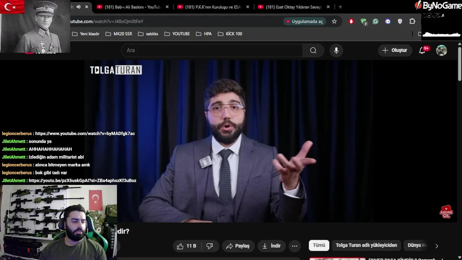The width and height of the screenshot is (462, 260).
Task: Open the blue mask extension icon
Action: [x=388, y=21]
